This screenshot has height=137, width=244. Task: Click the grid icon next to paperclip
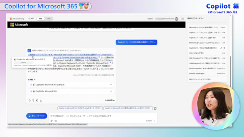pyautogui.click(x=56, y=121)
